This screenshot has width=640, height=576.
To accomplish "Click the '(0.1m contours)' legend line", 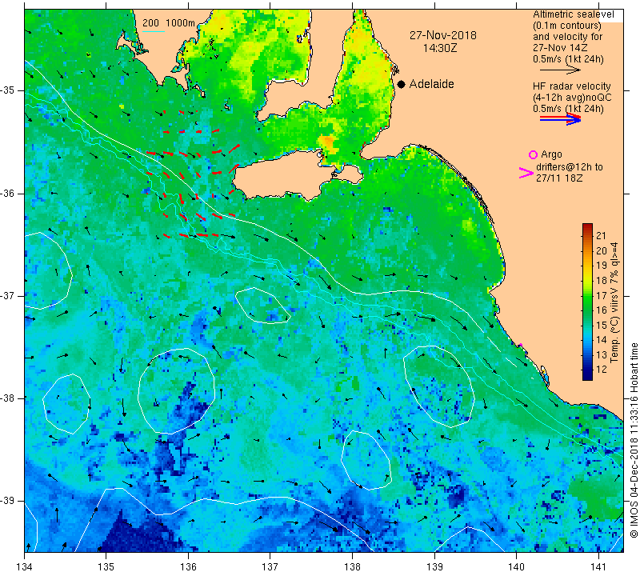I will 567,26.
